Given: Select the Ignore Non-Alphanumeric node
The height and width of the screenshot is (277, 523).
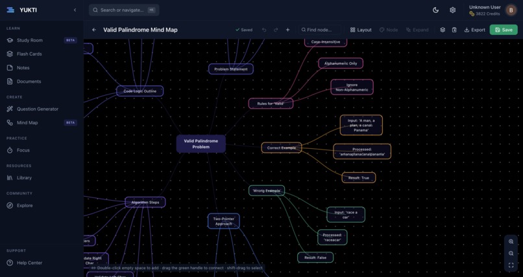Looking at the screenshot, I should coord(352,87).
